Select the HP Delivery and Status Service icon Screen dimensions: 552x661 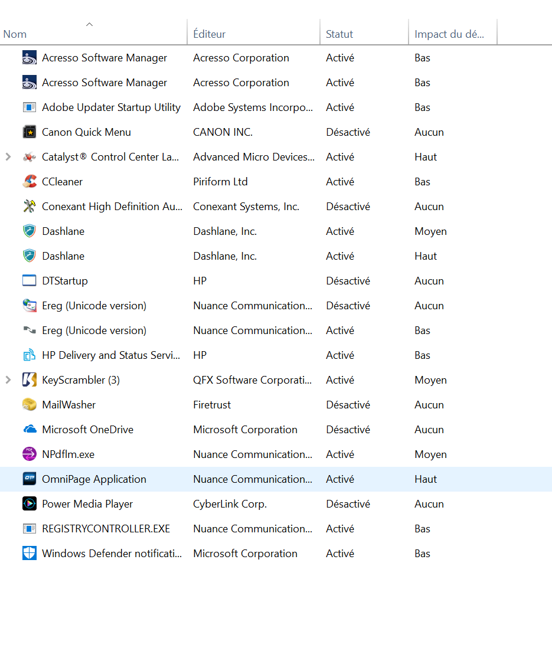pyautogui.click(x=29, y=355)
